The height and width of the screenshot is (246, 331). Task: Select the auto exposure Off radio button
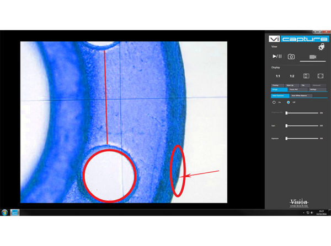pyautogui.click(x=287, y=102)
